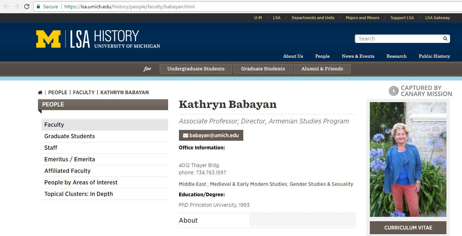Click the padlock Secure icon in address bar
Image resolution: width=462 pixels, height=236 pixels.
(x=38, y=6)
